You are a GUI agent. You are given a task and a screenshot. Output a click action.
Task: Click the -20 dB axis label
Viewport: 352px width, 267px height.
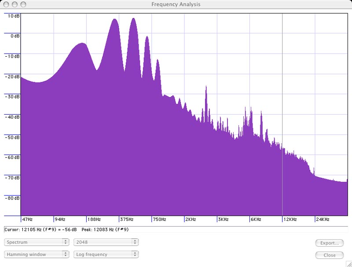coord(12,76)
